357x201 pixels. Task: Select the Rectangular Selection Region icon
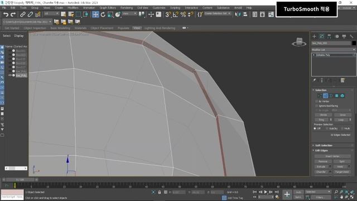[78, 15]
